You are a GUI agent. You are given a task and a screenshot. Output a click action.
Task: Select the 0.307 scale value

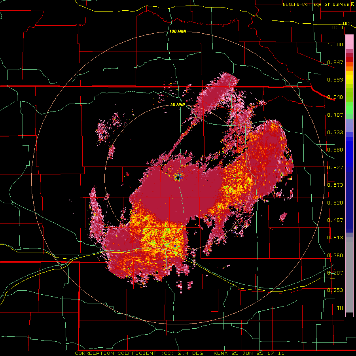(x=335, y=273)
